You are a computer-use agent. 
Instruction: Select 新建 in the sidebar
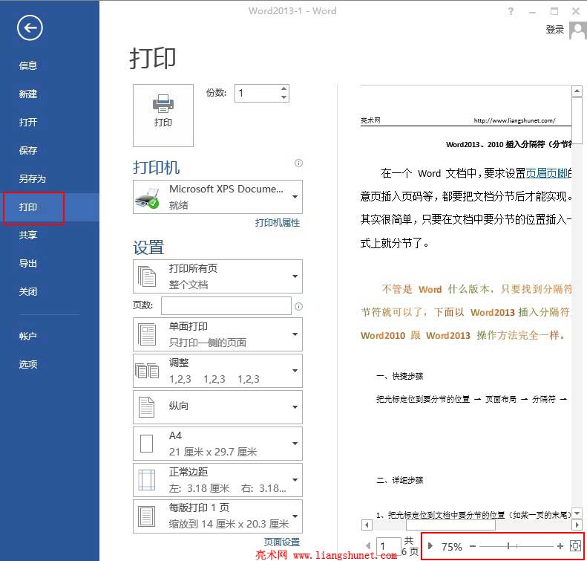point(28,94)
